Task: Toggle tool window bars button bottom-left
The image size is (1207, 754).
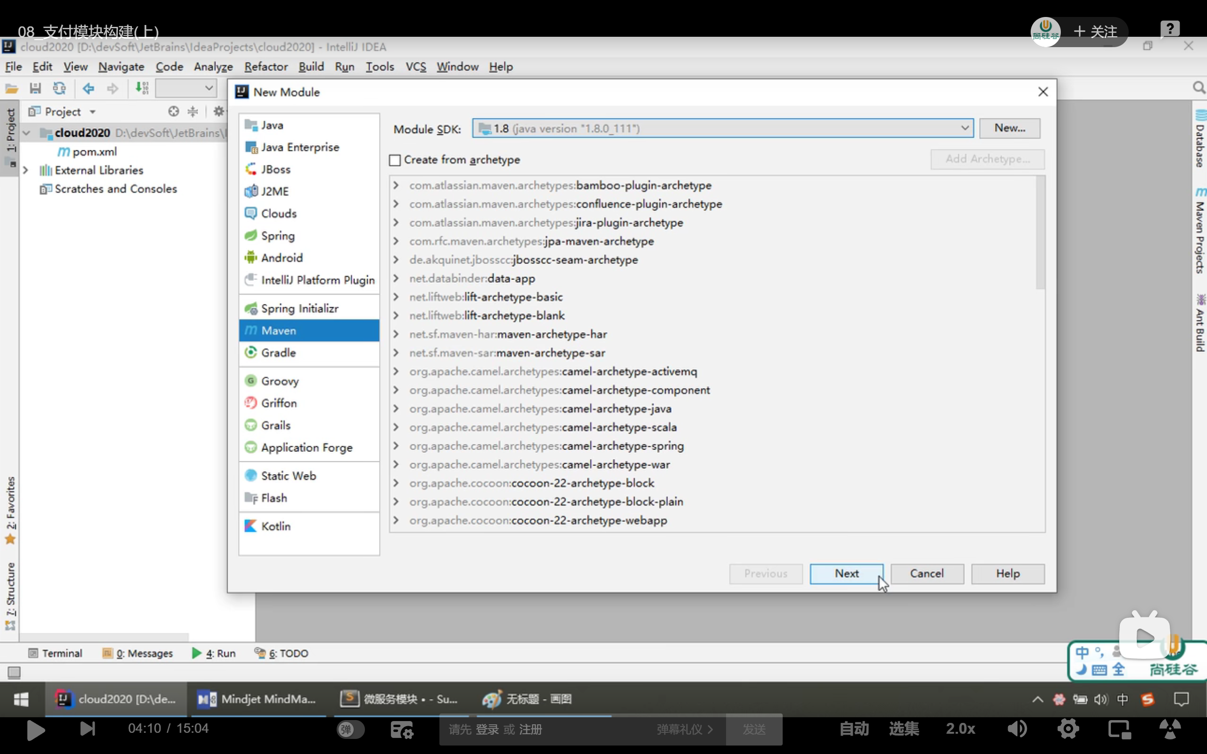Action: coord(14,673)
